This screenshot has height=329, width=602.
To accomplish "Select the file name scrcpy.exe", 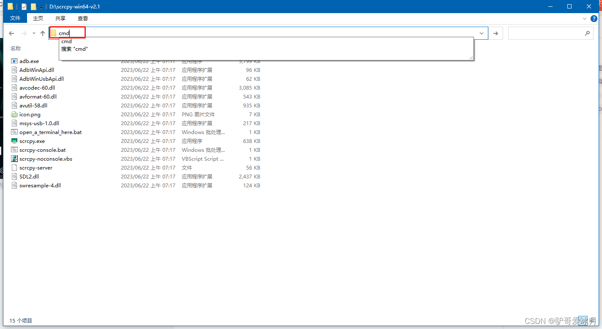I will click(x=32, y=141).
